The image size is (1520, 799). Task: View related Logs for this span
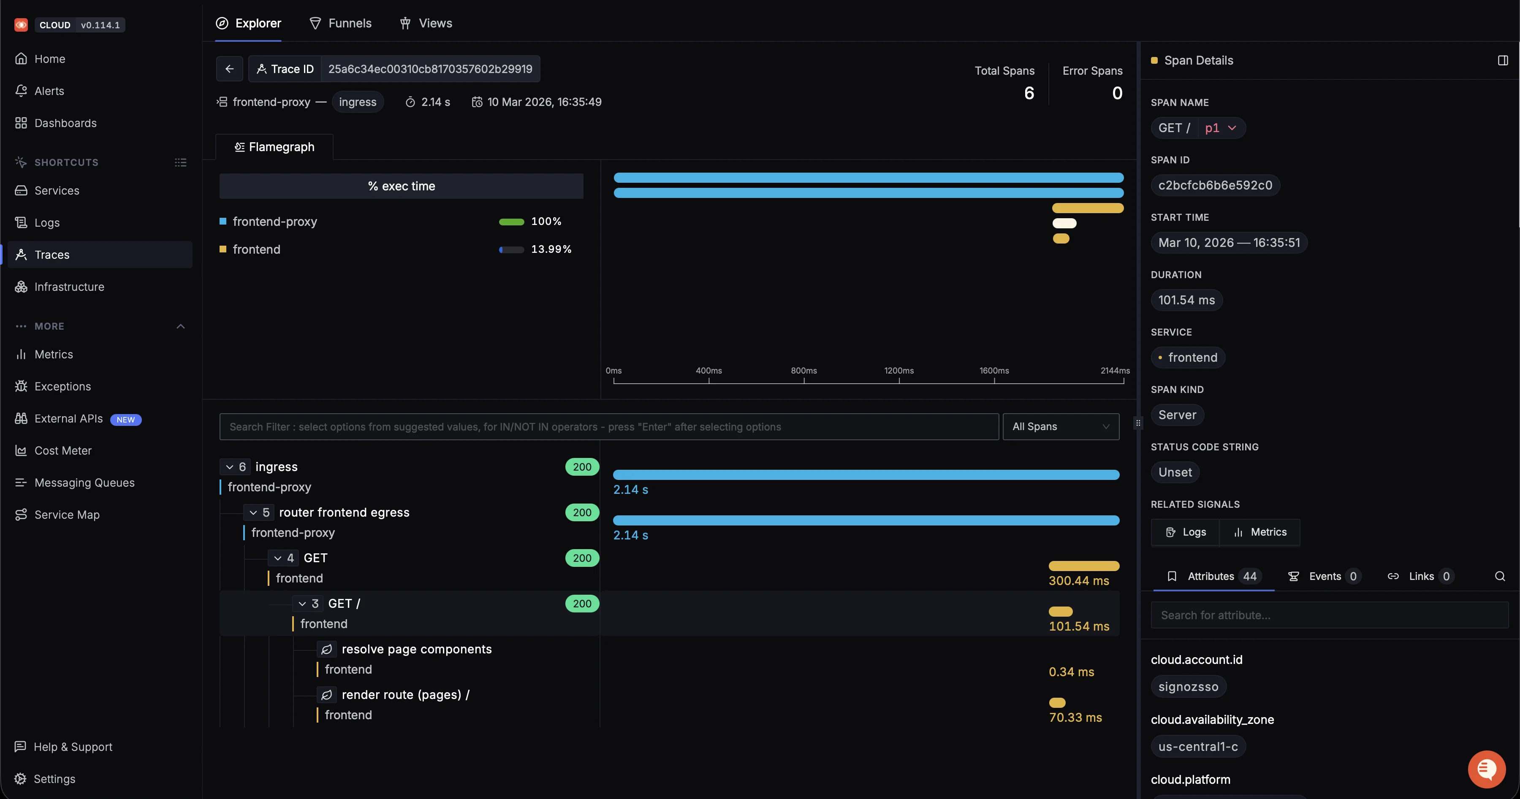pos(1186,532)
